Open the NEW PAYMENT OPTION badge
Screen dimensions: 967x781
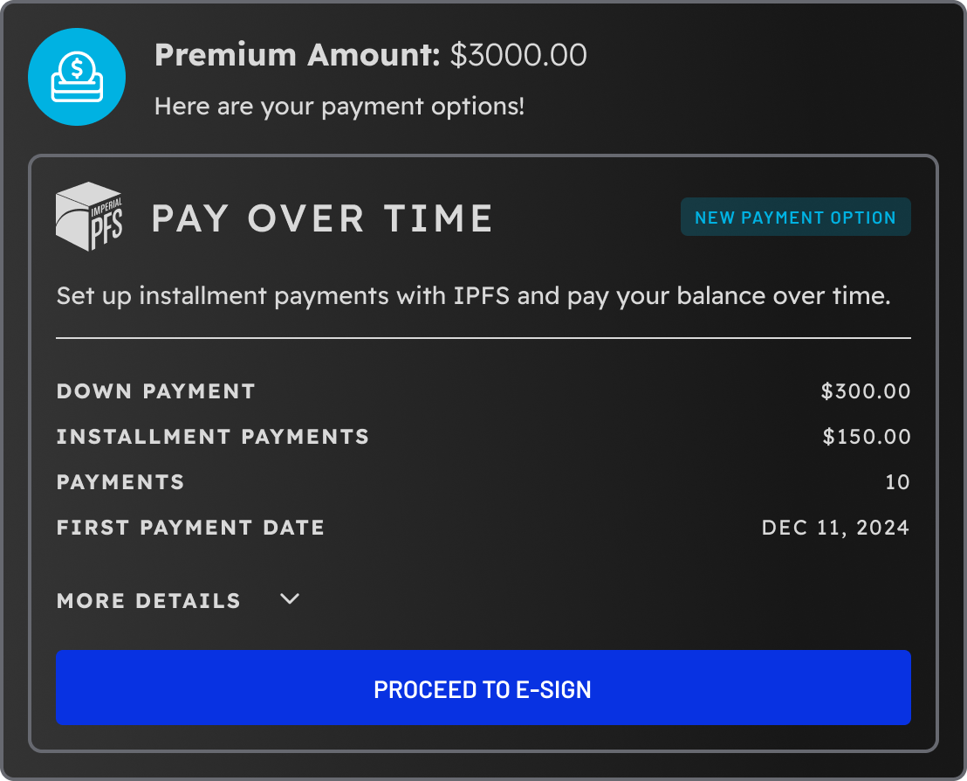click(795, 217)
